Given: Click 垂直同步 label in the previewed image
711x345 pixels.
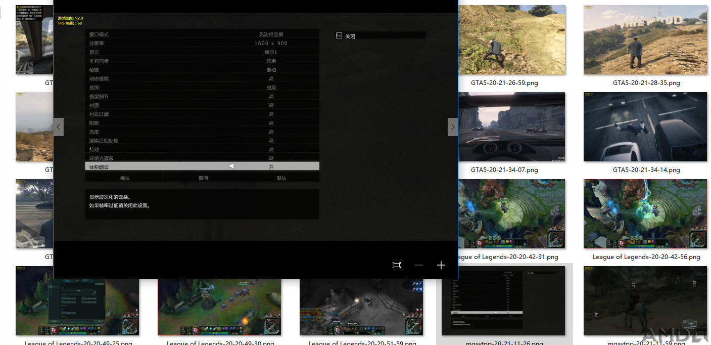Looking at the screenshot, I should pyautogui.click(x=99, y=61).
